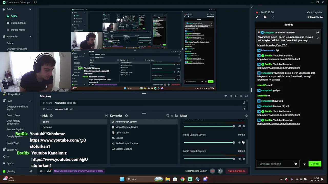
Task: Add a widget source in Kaynaklar header
Action: coord(168,116)
